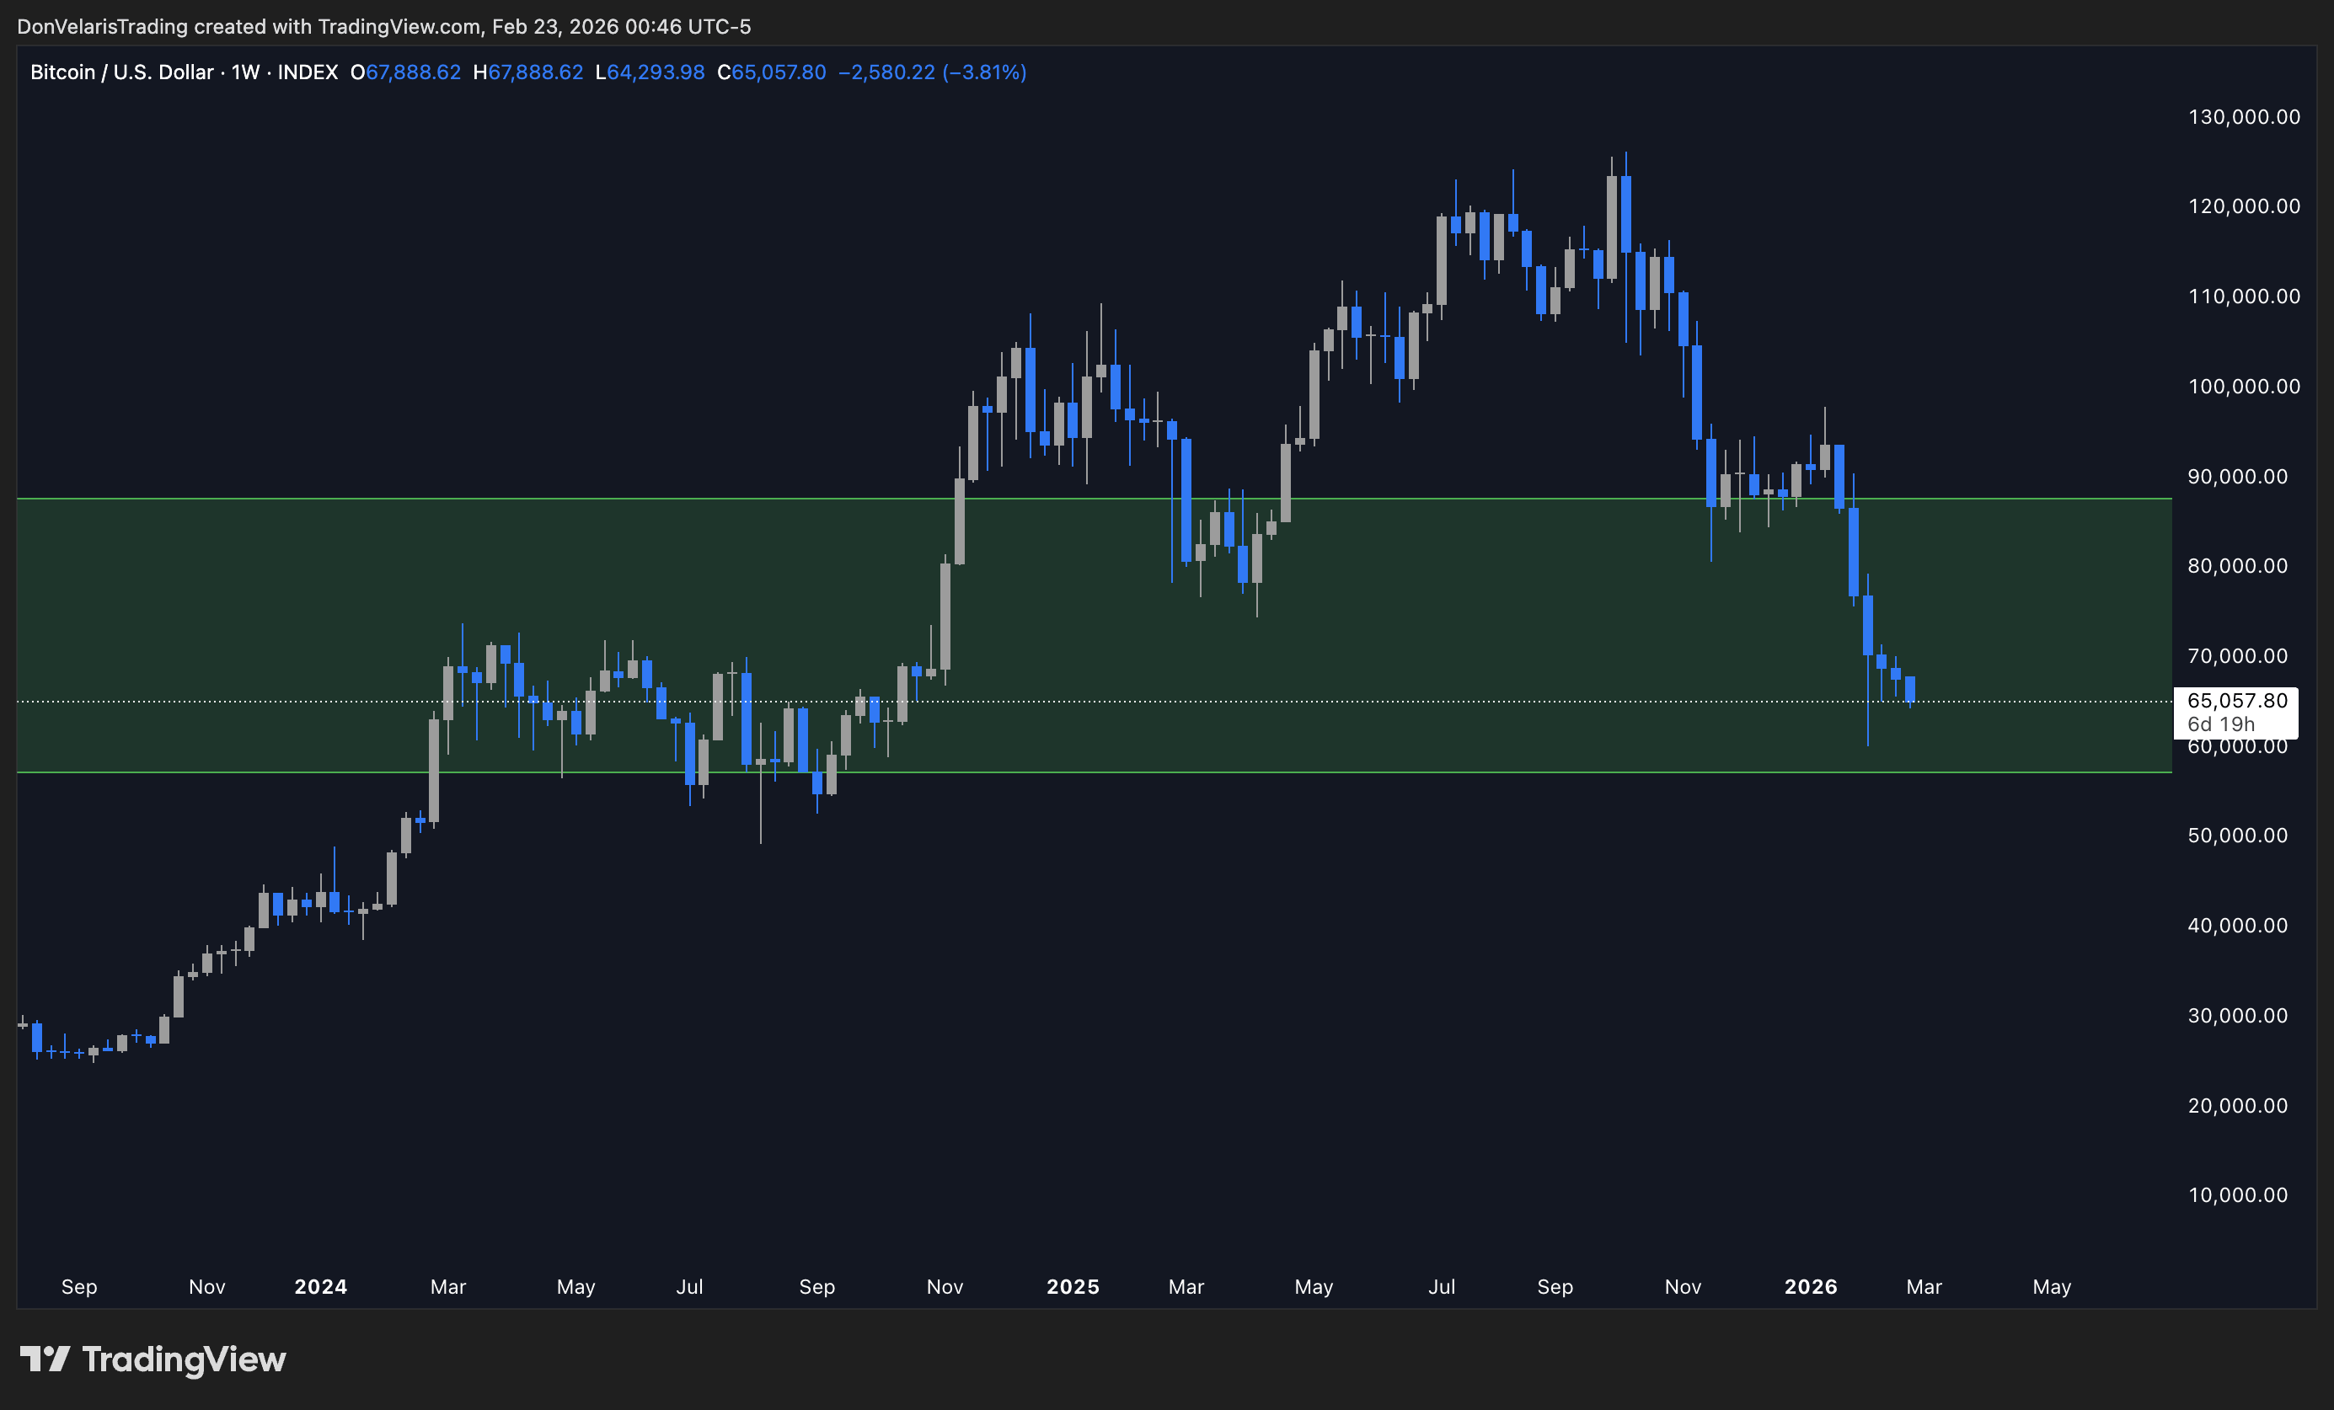This screenshot has width=2334, height=1410.
Task: Click the 2024 year marker on time axis
Action: click(x=320, y=1287)
